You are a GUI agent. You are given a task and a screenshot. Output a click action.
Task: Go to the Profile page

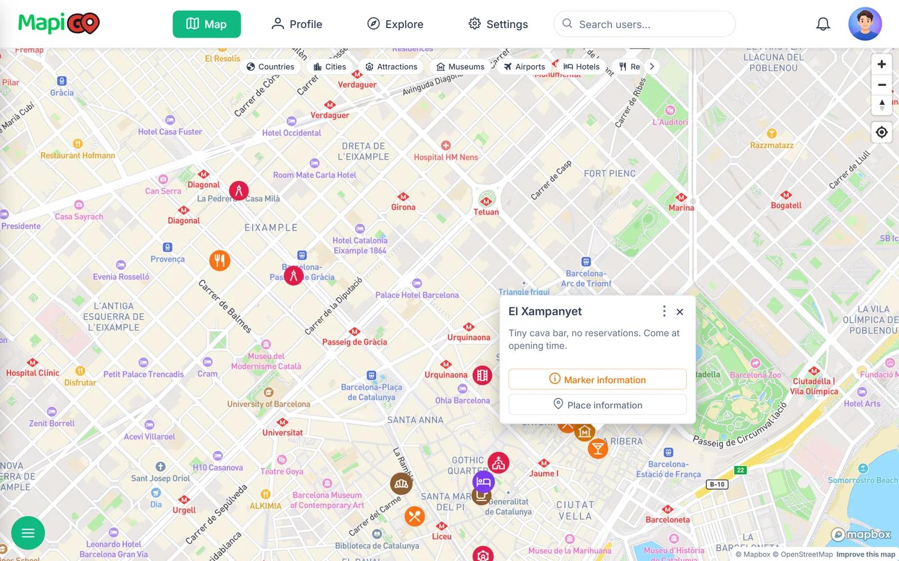(x=297, y=24)
